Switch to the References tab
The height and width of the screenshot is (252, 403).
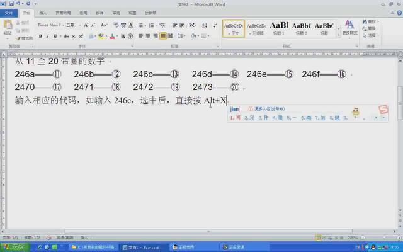click(x=83, y=13)
